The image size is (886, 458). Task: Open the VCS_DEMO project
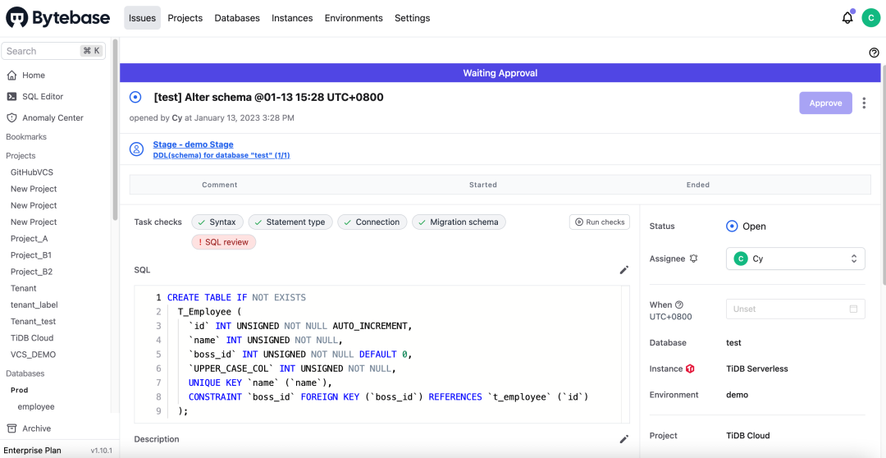(x=34, y=355)
